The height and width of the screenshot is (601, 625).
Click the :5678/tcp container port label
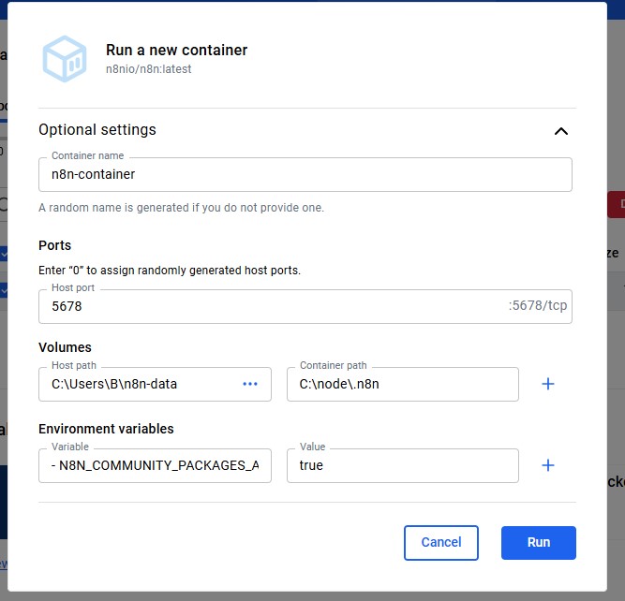coord(537,306)
